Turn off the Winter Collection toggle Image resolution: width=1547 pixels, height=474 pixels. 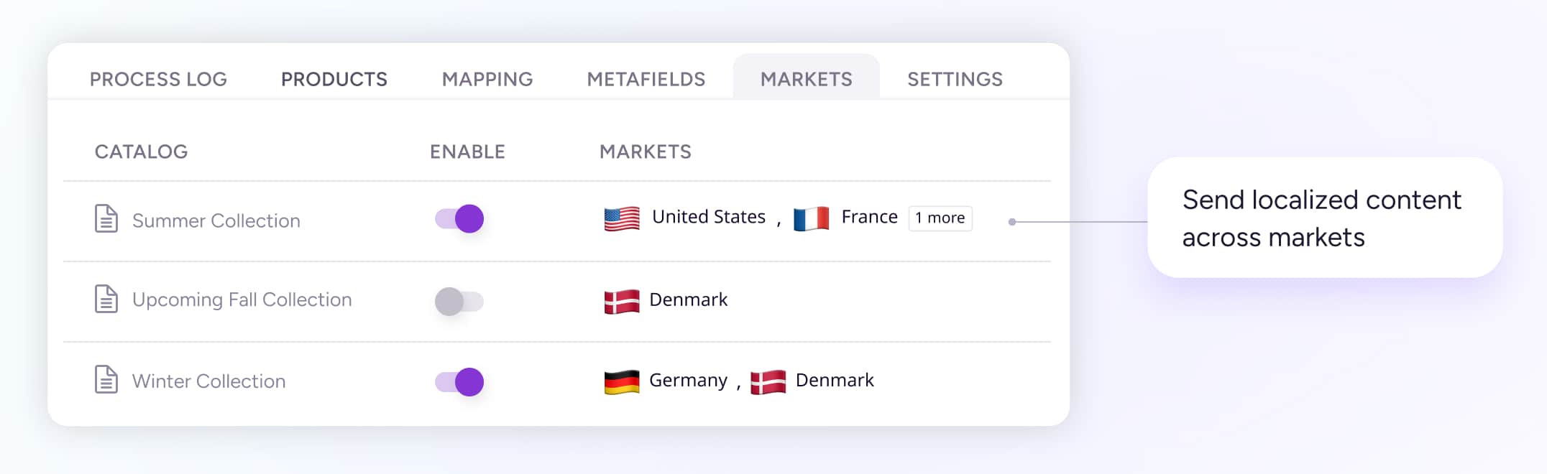pos(459,381)
